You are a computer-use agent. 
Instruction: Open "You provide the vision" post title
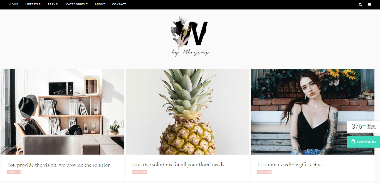click(x=59, y=165)
